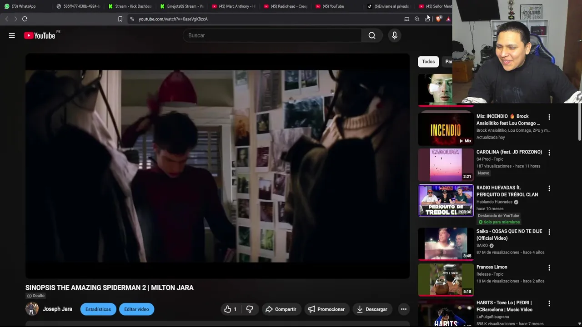Click the share icon in address bar
The height and width of the screenshot is (327, 582).
coord(427,19)
